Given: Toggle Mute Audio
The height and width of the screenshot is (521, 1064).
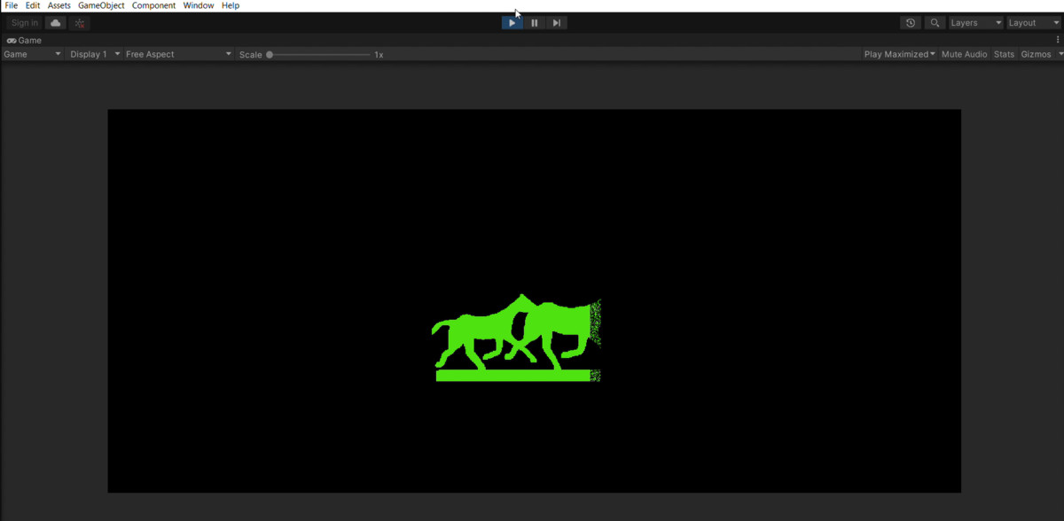Looking at the screenshot, I should pyautogui.click(x=964, y=54).
